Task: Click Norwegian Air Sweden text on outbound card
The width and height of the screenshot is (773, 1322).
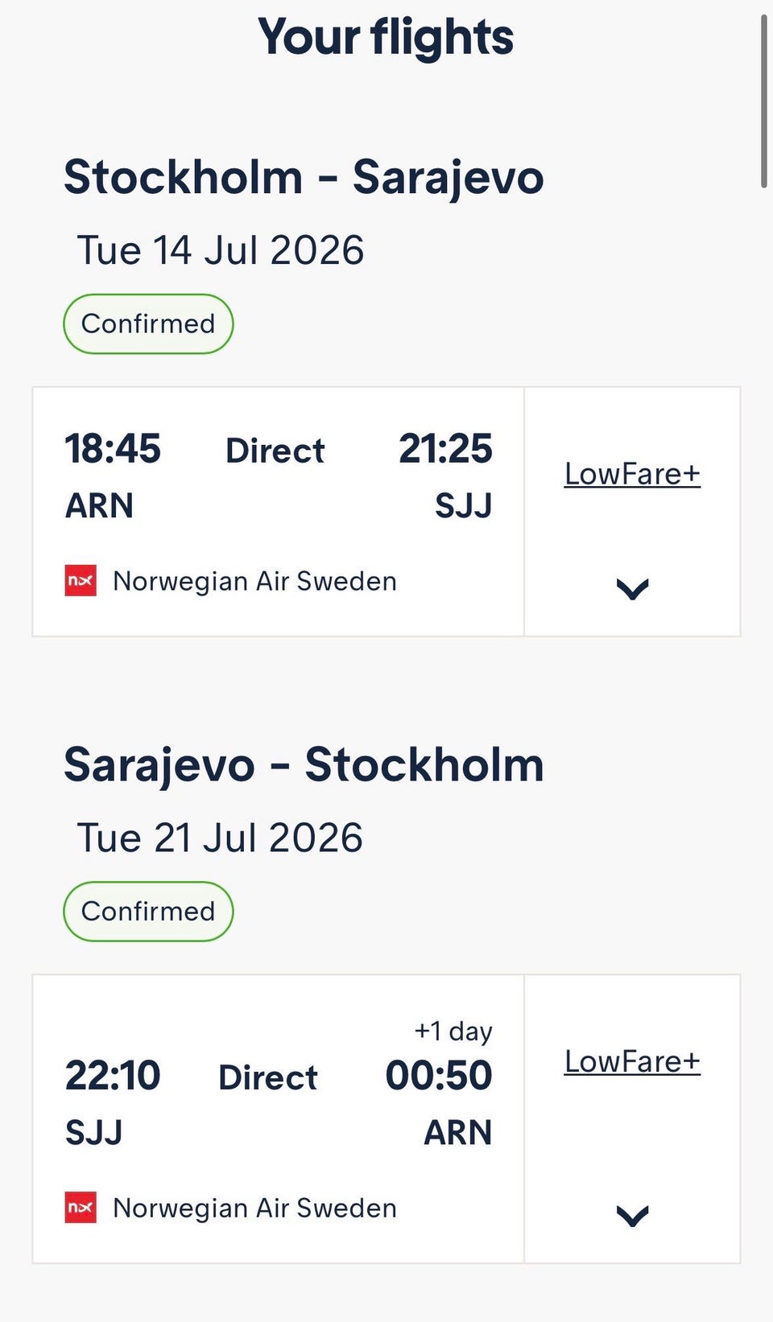Action: click(x=254, y=581)
